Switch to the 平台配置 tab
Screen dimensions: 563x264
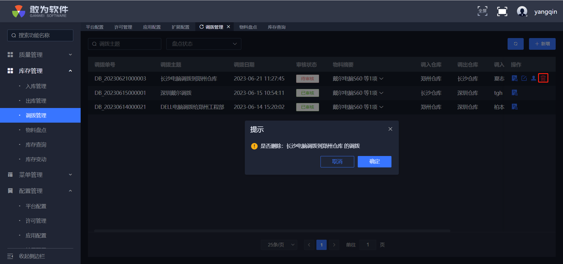click(95, 27)
